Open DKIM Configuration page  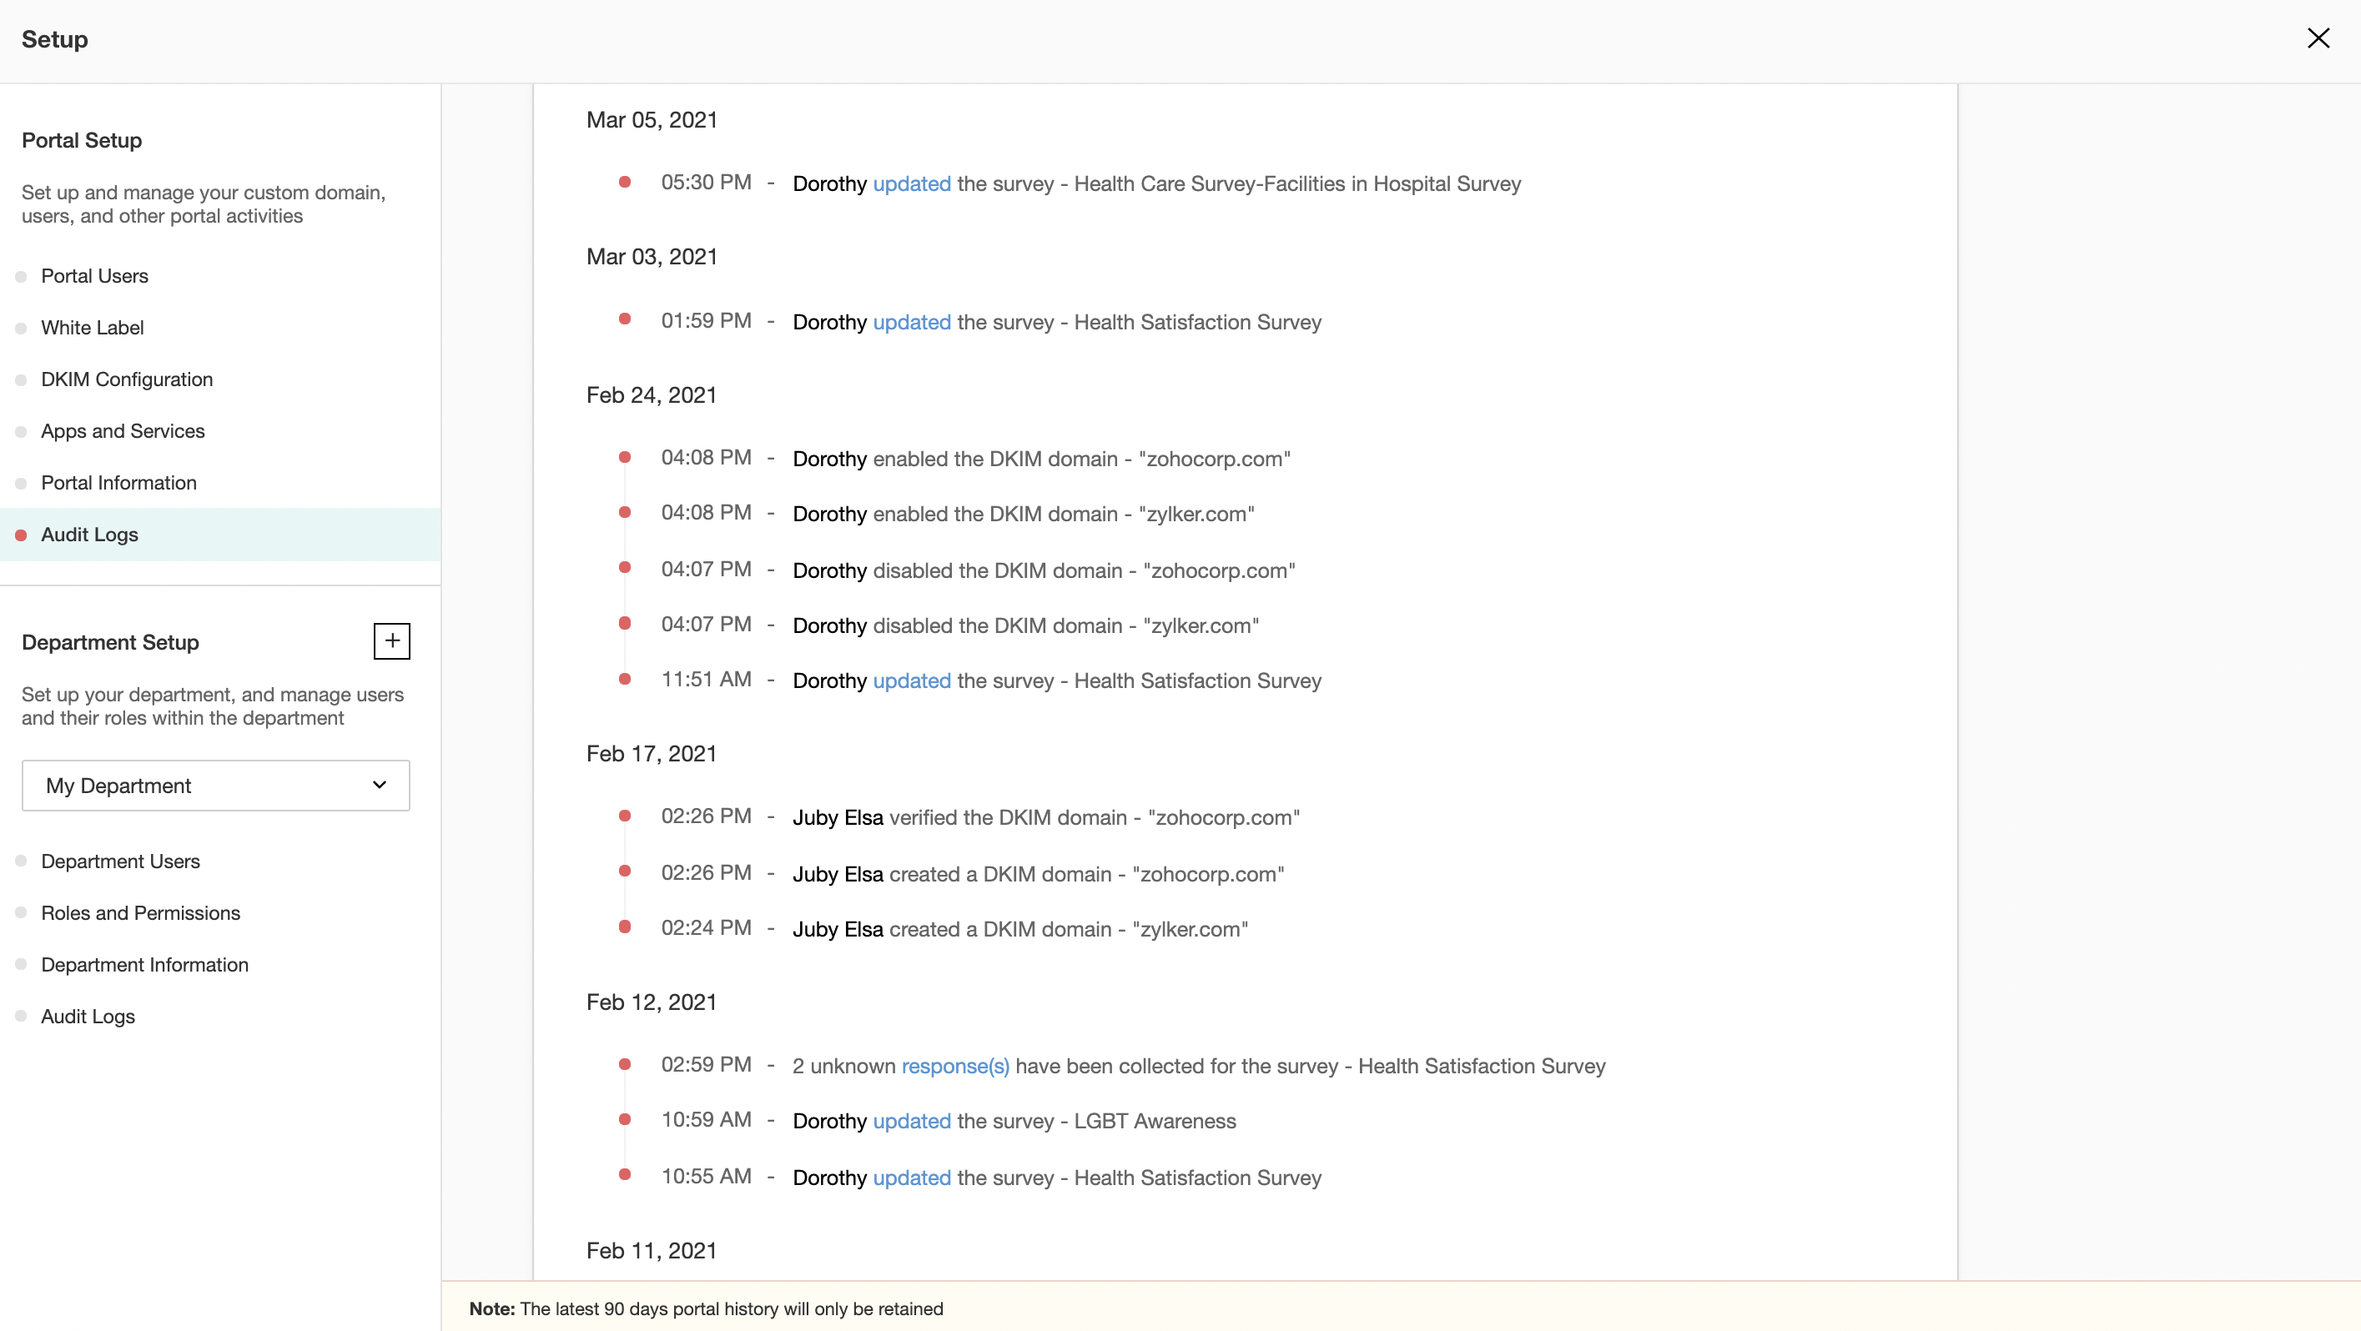point(127,379)
